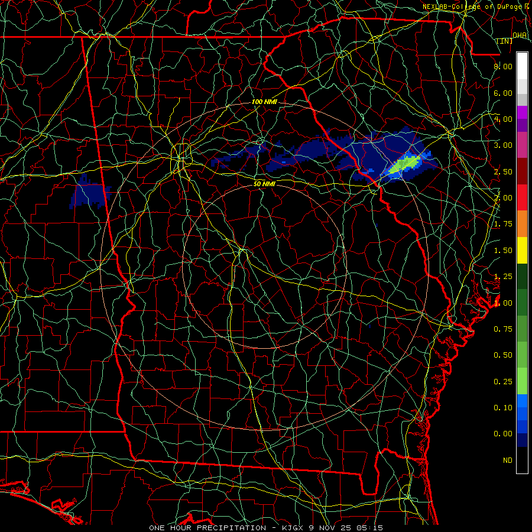Click the '50 NMI' range ring label
This screenshot has height=532, width=532.
[x=264, y=184]
